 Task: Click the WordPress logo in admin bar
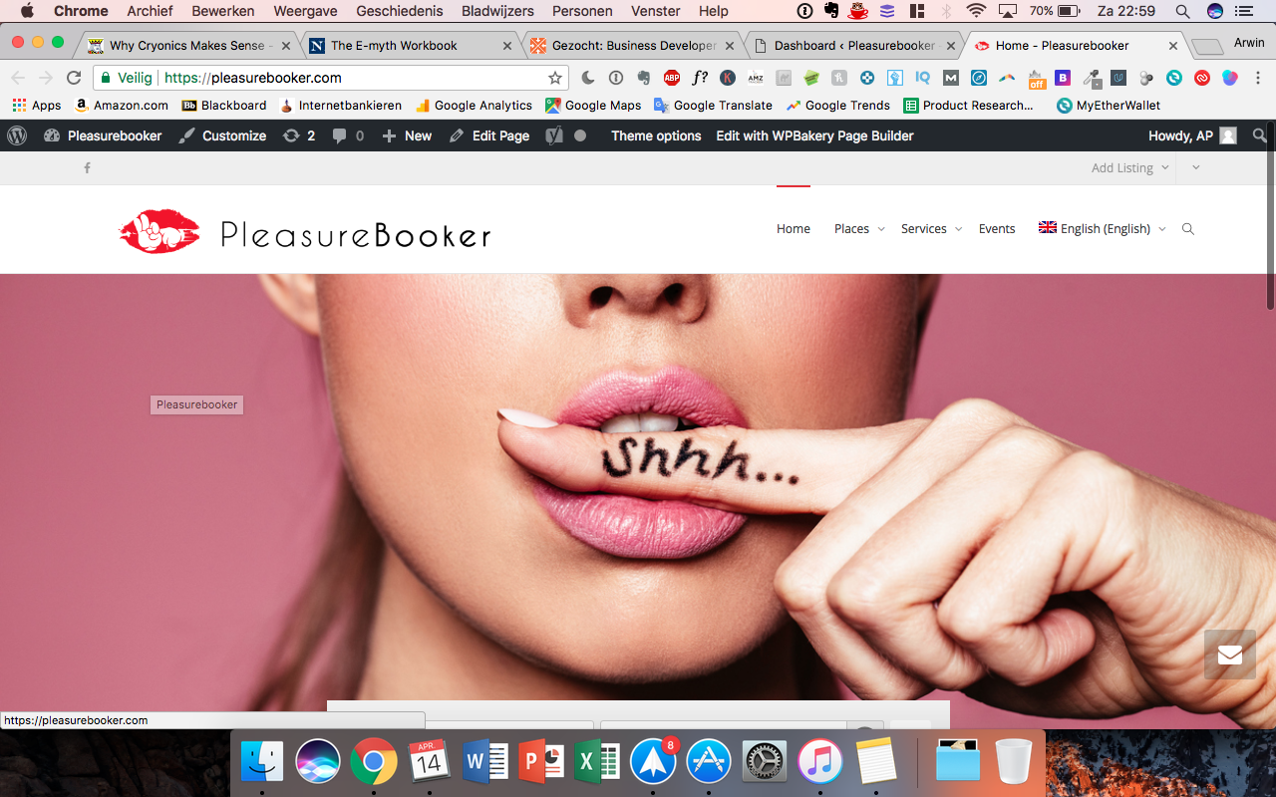click(x=17, y=135)
